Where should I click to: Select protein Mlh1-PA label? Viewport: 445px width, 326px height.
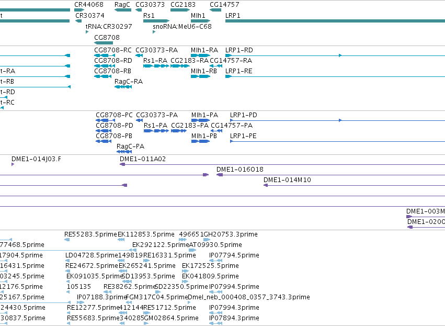[x=205, y=115]
